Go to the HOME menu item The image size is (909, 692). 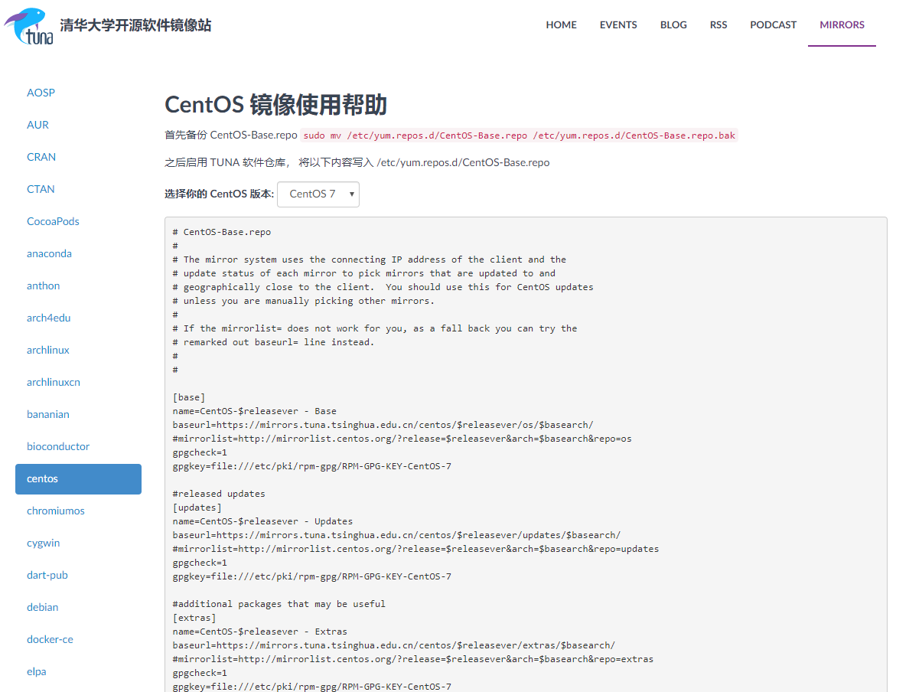click(x=561, y=25)
